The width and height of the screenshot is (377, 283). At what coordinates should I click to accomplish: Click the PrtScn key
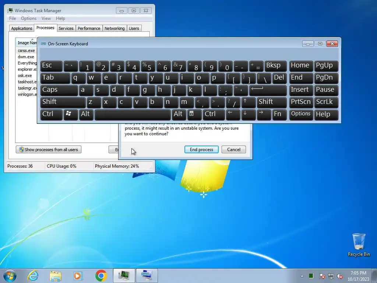[301, 102]
